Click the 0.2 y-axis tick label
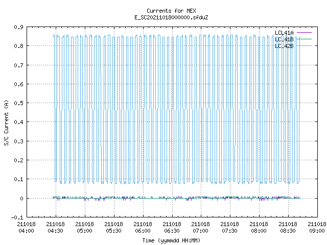Viewport: 327px width, 245px height. point(18,160)
